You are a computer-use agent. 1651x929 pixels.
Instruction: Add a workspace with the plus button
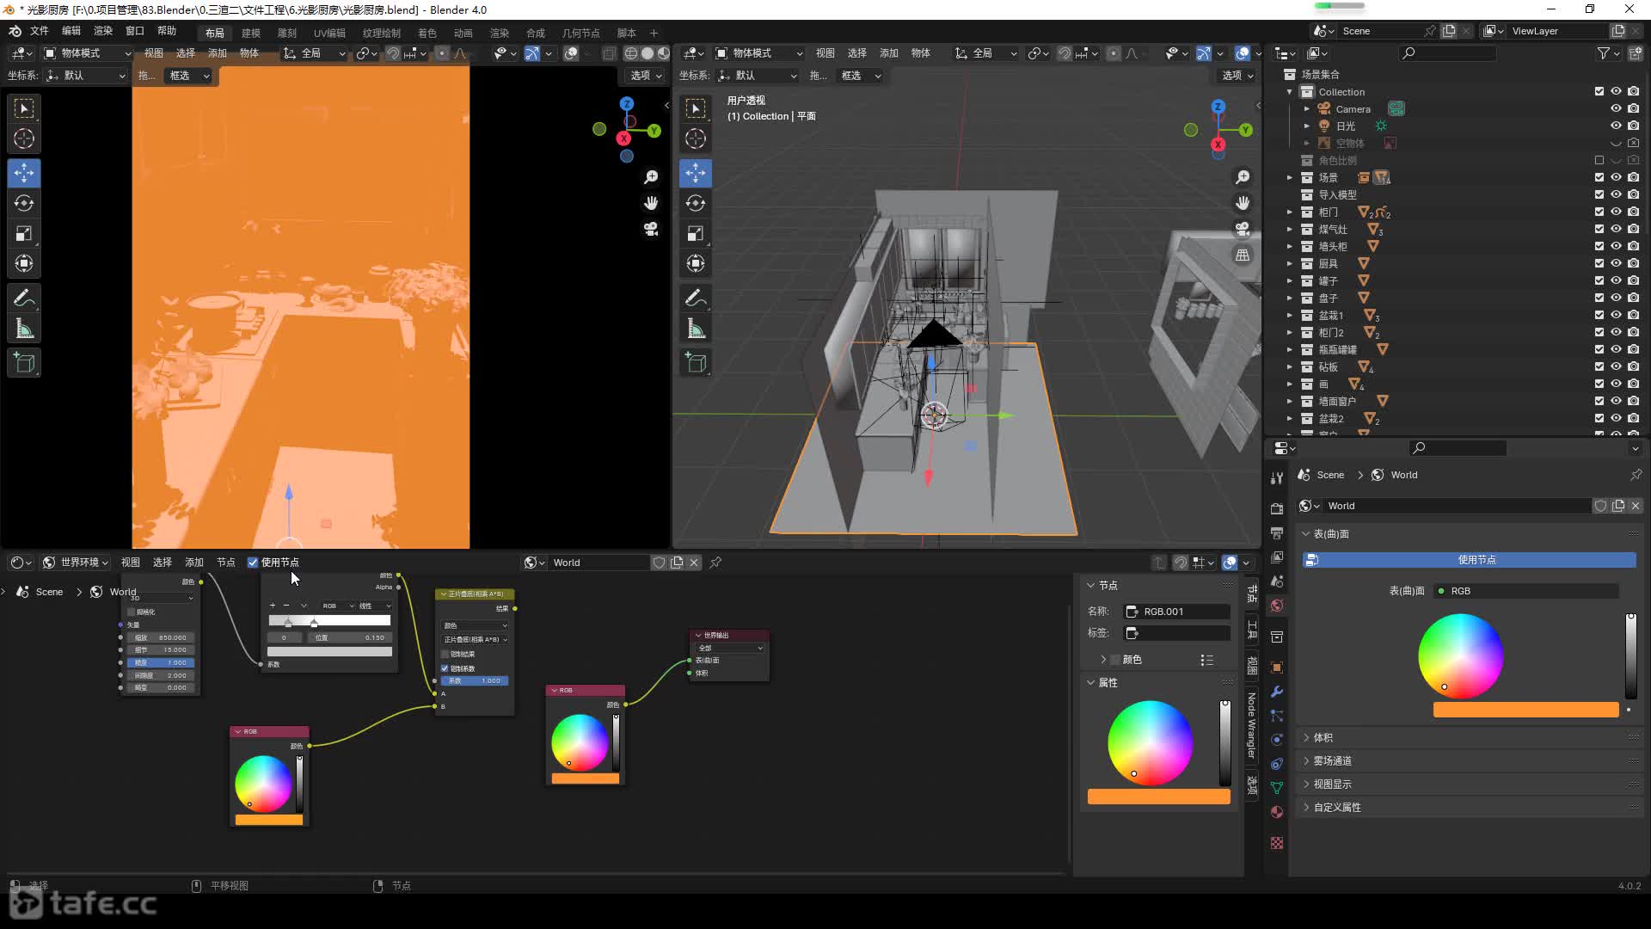coord(654,33)
